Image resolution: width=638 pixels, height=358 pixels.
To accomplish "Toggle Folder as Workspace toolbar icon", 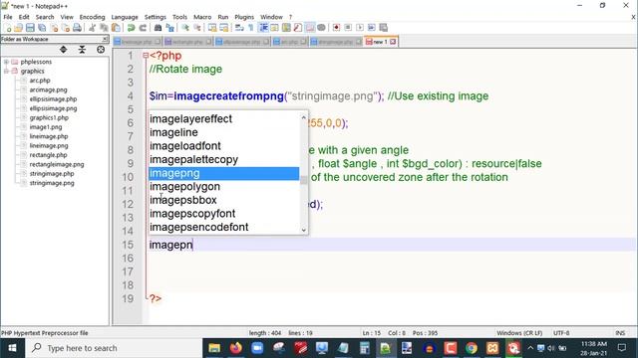I will point(310,28).
